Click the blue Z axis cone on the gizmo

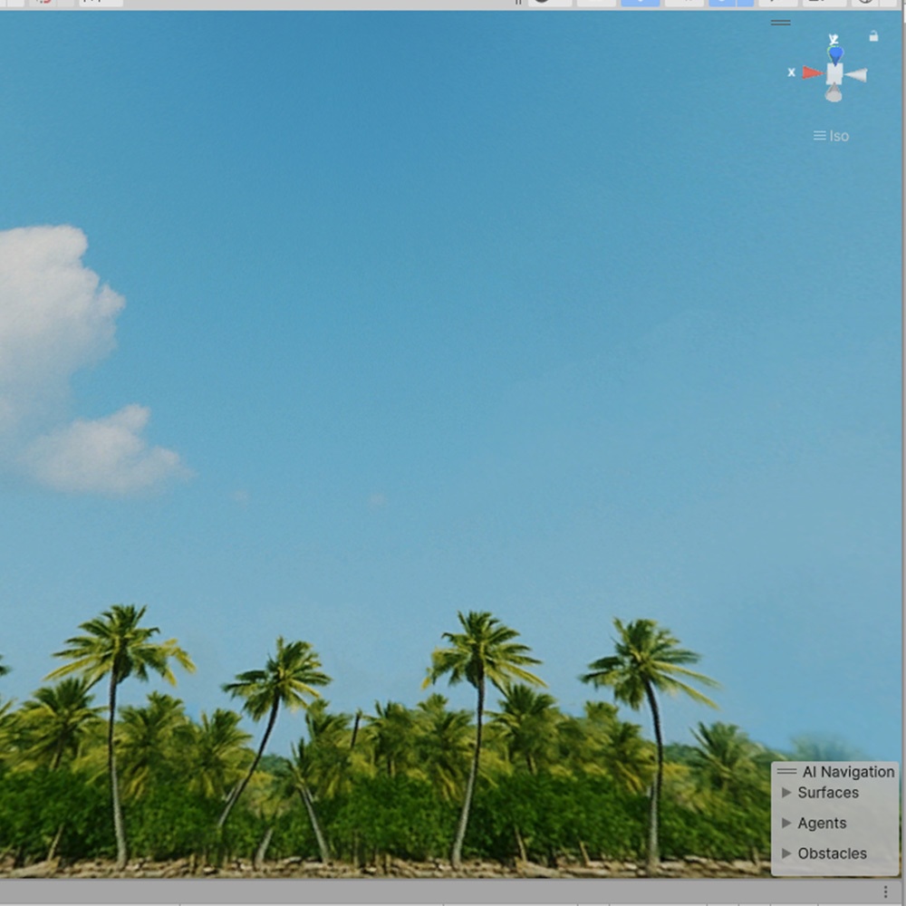[835, 55]
